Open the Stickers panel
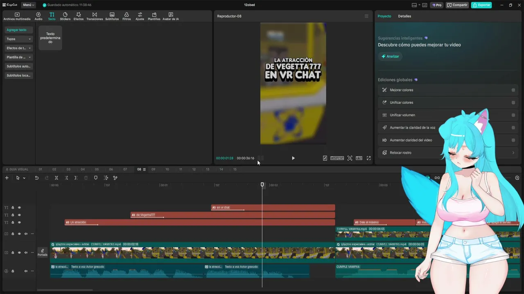 coord(65,16)
